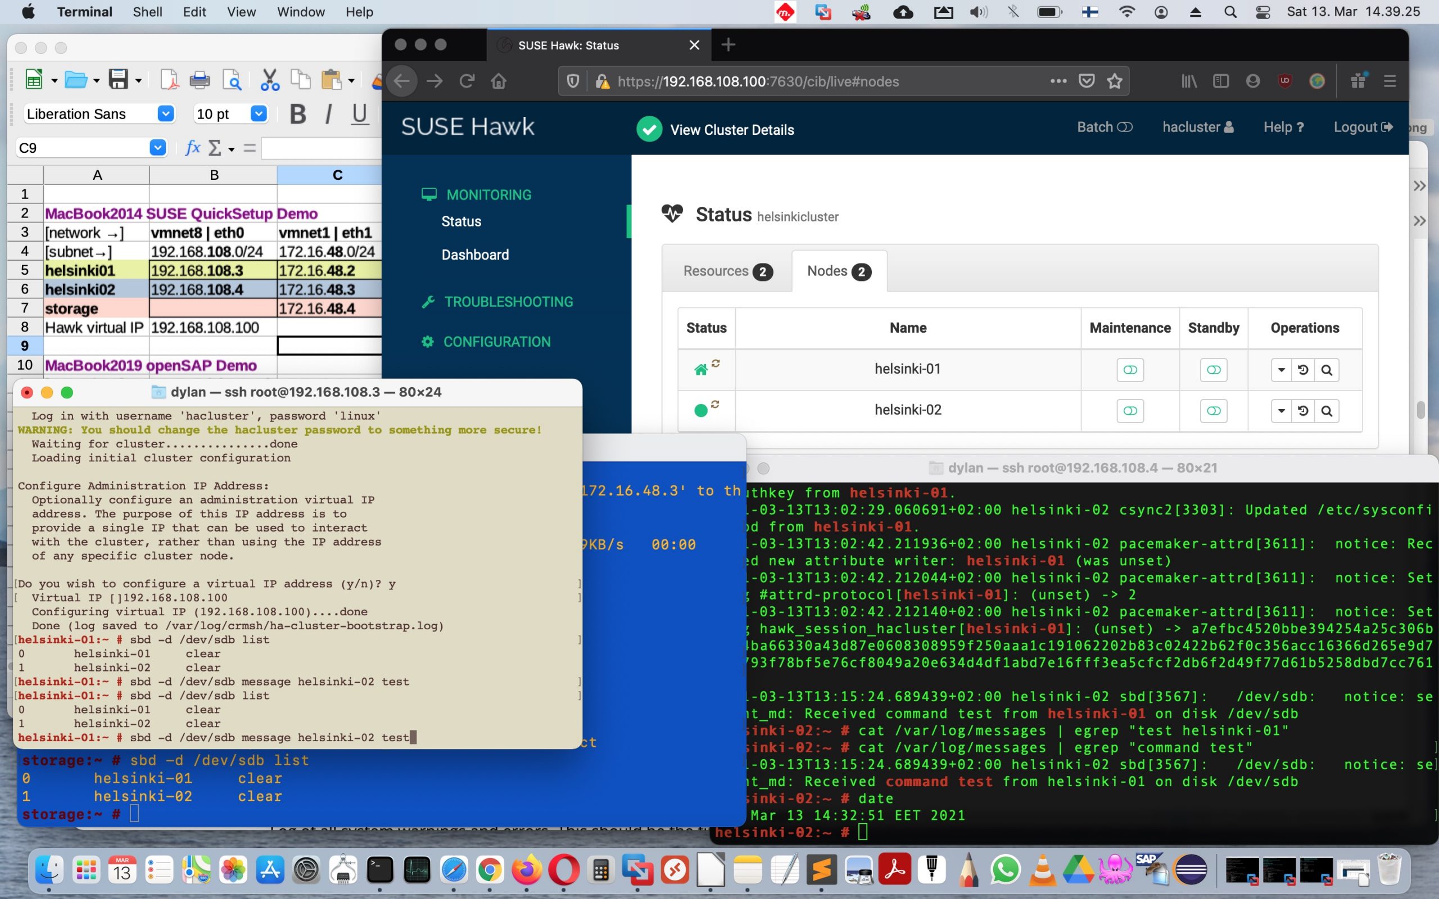Click the Logout link in Hawk
The width and height of the screenshot is (1439, 899).
click(1363, 127)
